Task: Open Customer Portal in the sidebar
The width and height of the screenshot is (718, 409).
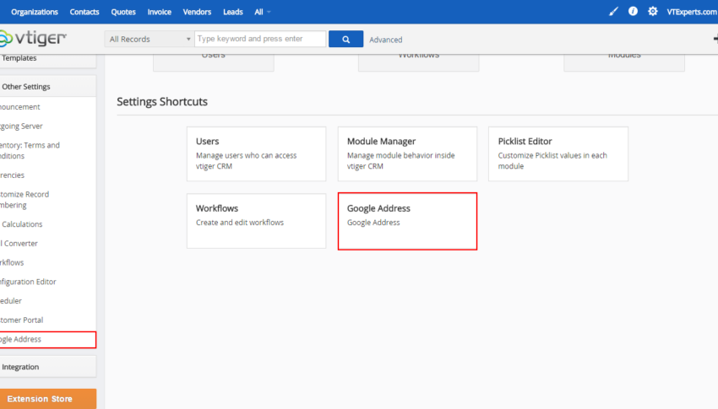Action: [x=21, y=320]
